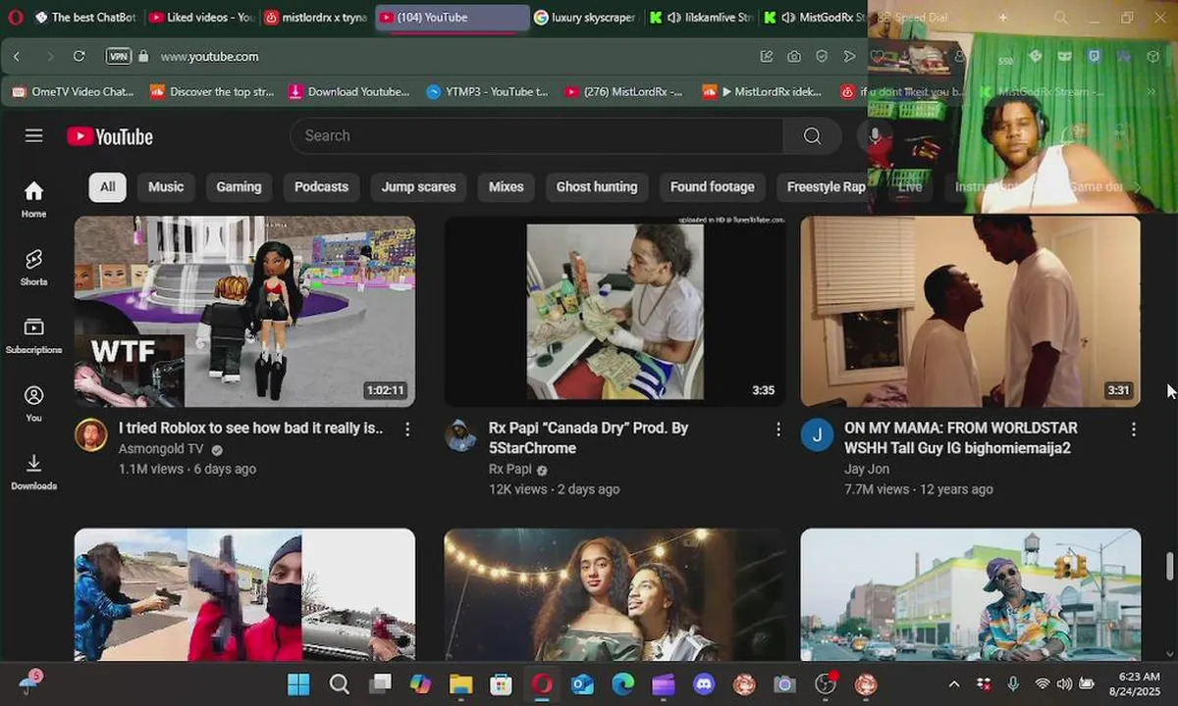
Task: Open options for the Roblox video
Action: point(407,429)
